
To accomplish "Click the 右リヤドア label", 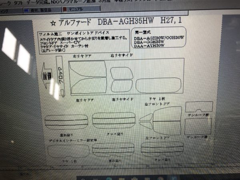I will coord(82,56).
